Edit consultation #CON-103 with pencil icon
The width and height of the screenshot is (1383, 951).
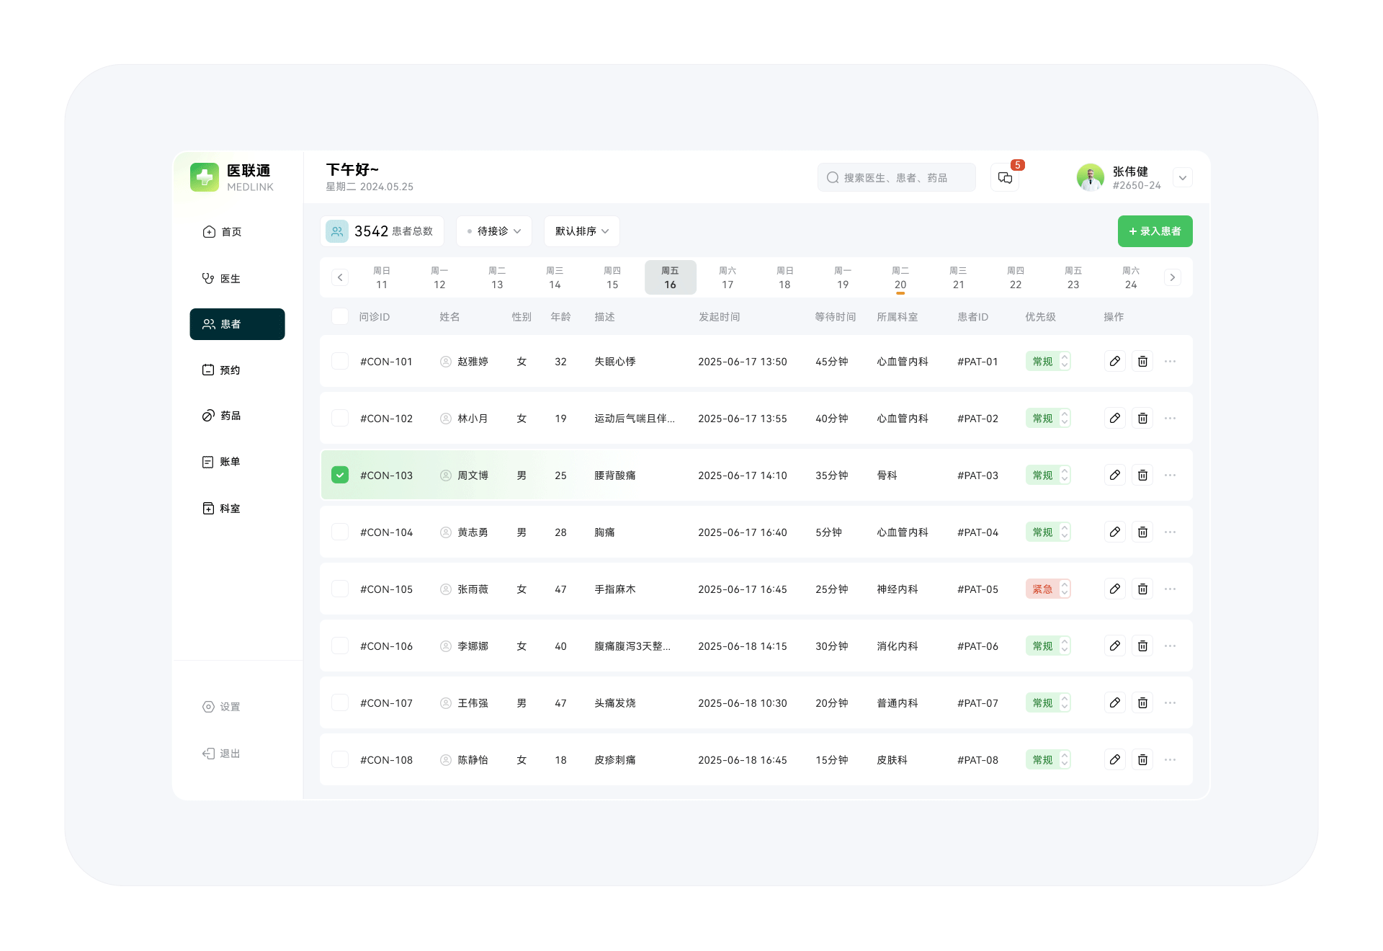pyautogui.click(x=1114, y=475)
